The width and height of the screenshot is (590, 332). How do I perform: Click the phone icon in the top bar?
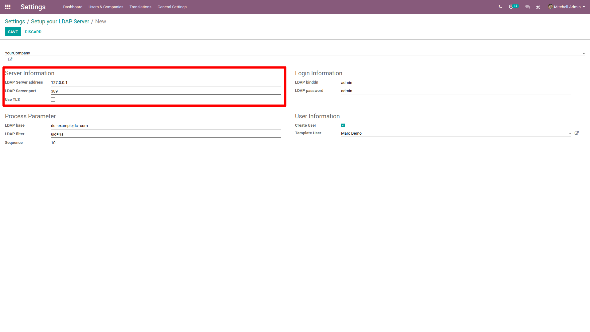point(500,7)
